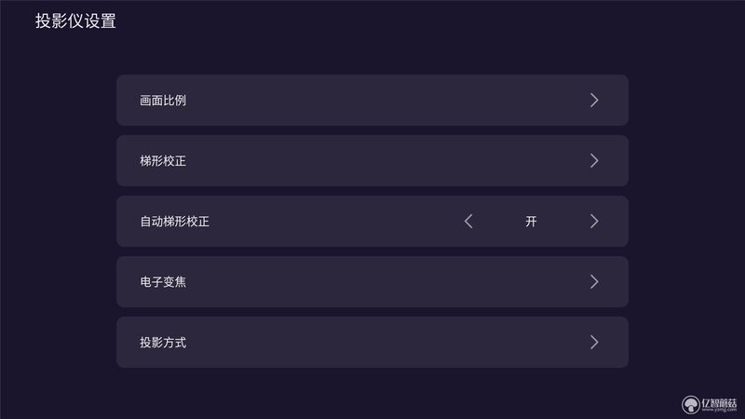Select the 自动梯形校正 label text
This screenshot has height=419, width=745.
[174, 222]
